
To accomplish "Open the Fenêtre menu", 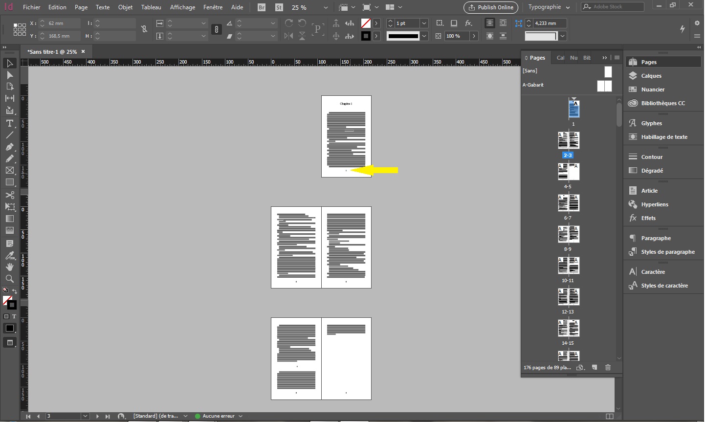I will 213,7.
